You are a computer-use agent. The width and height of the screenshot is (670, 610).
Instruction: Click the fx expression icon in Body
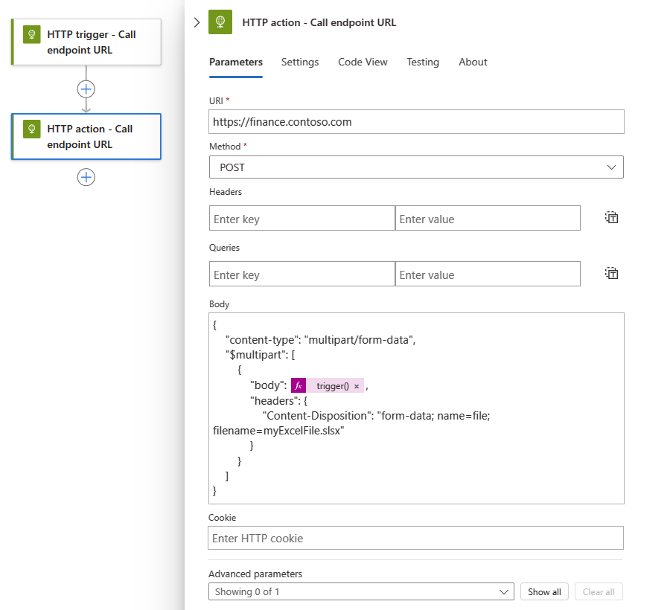[299, 385]
